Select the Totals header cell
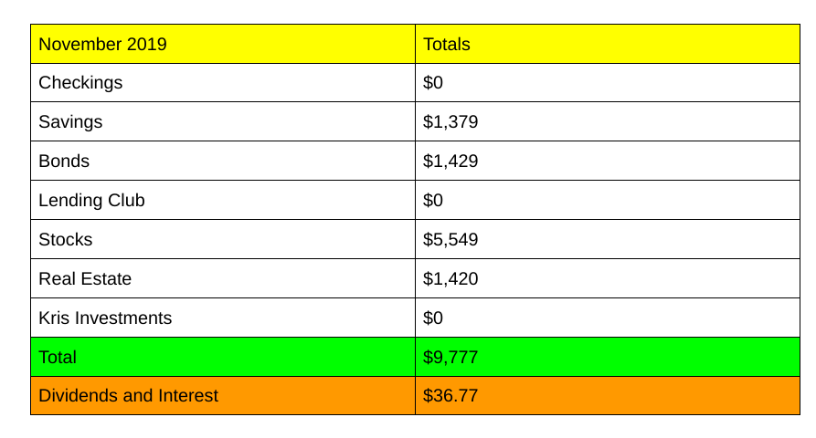The width and height of the screenshot is (816, 438). tap(447, 44)
